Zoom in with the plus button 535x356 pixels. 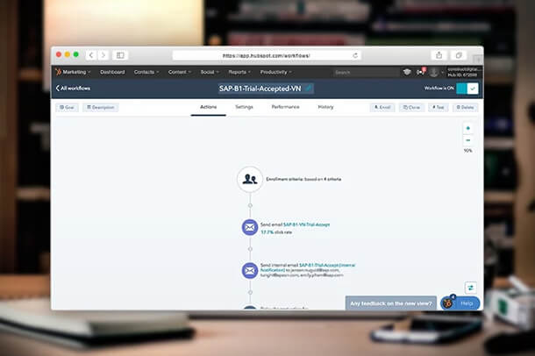coord(467,129)
